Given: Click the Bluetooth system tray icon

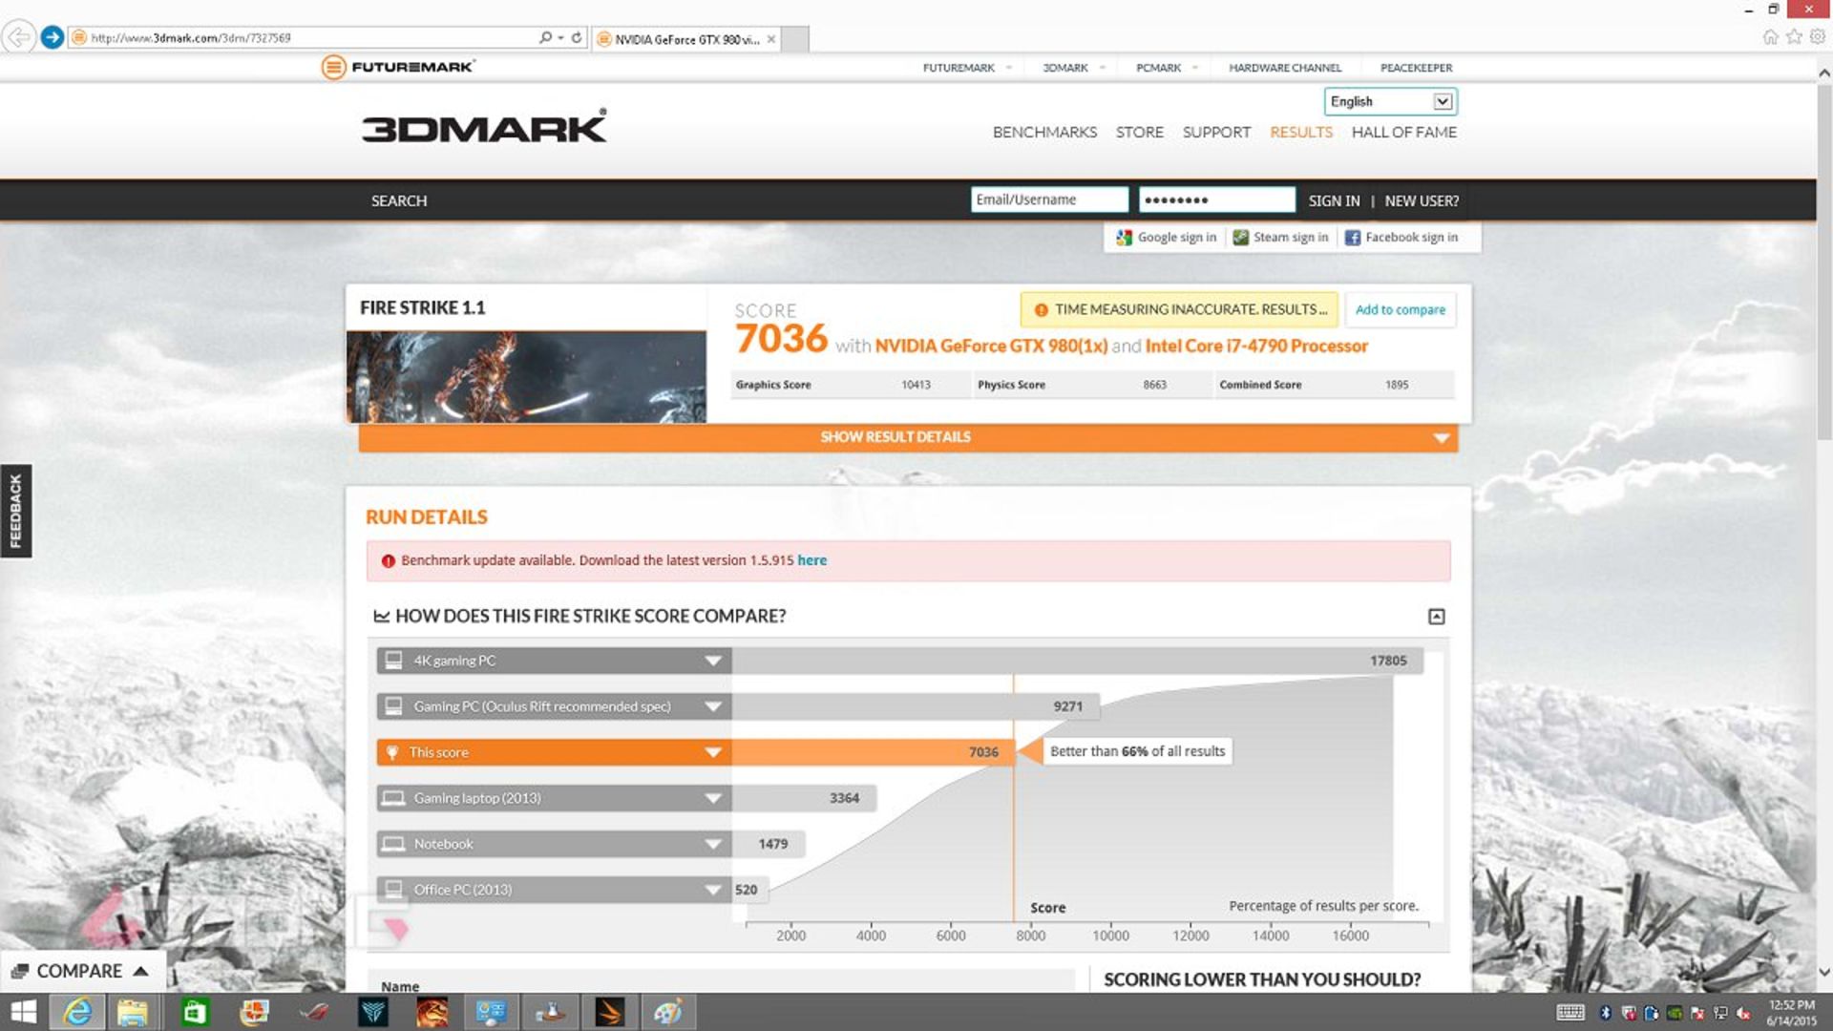Looking at the screenshot, I should coord(1606,1013).
